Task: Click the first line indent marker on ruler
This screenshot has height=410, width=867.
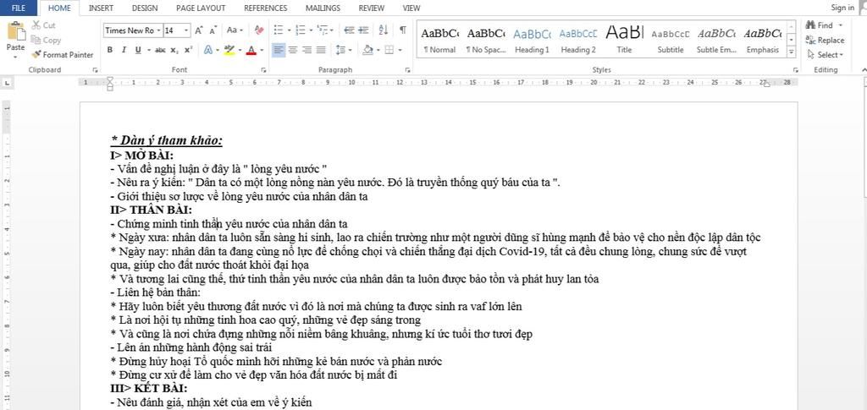Action: [110, 79]
